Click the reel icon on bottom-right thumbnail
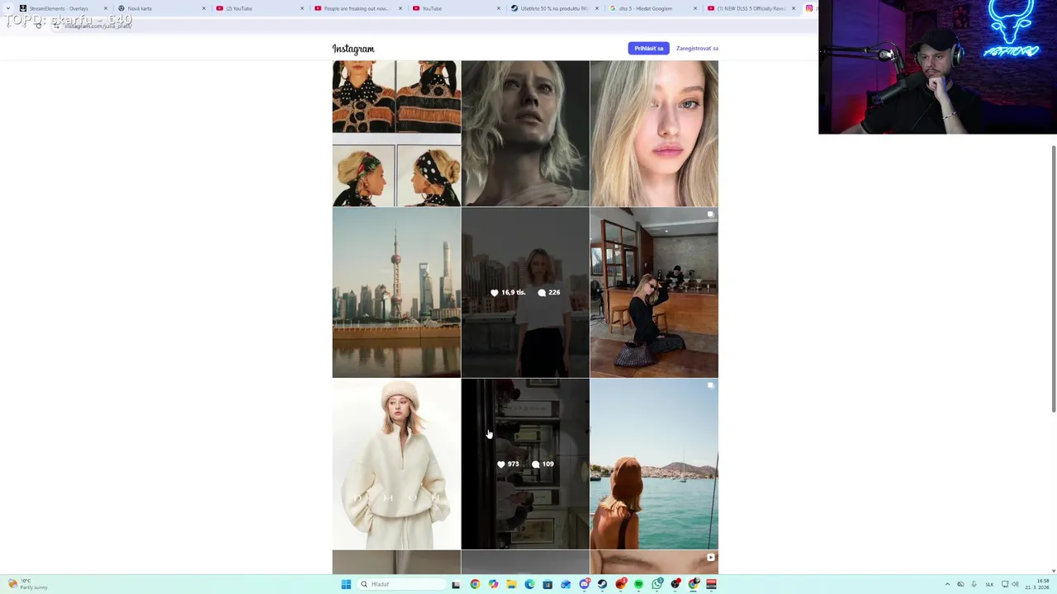The height and width of the screenshot is (594, 1057). click(710, 557)
